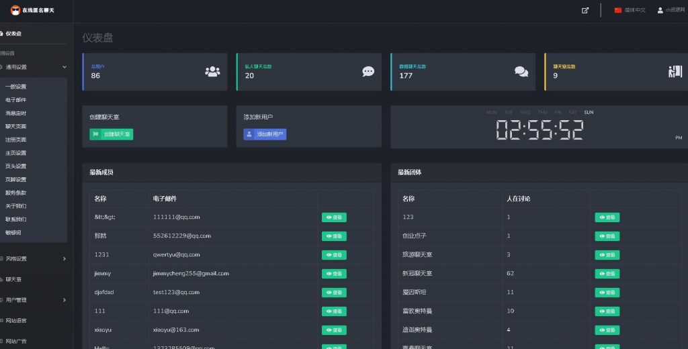Expand the 用户管理 sidebar section
Screen dimensions: 688x349
[x=64, y=300]
